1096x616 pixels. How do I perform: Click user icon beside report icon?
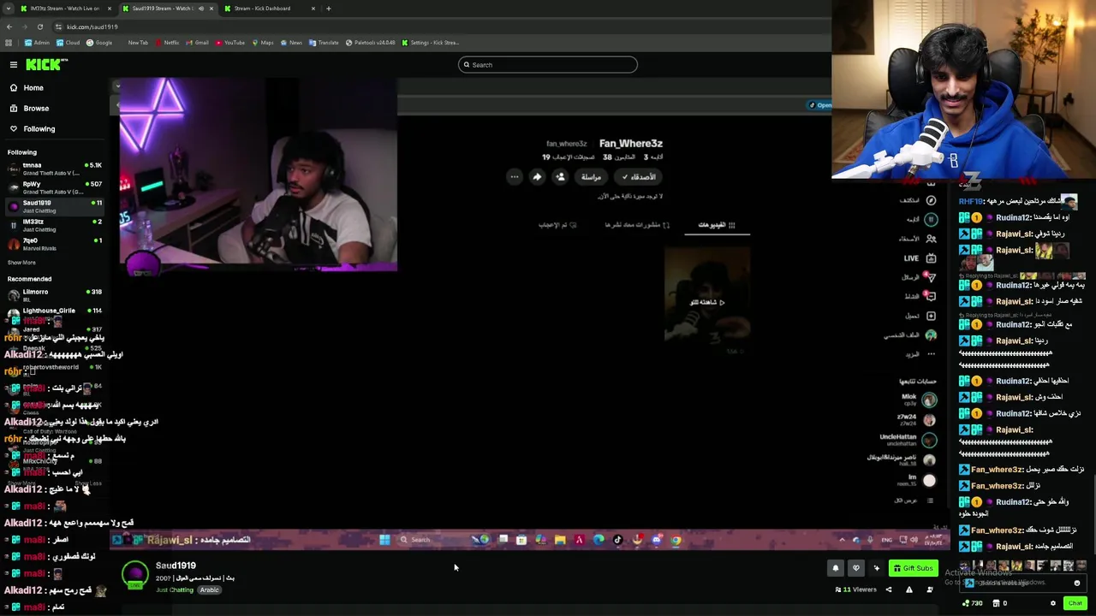click(930, 589)
